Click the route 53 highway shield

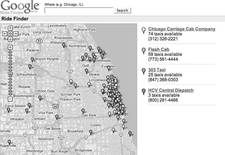pyautogui.click(x=39, y=41)
